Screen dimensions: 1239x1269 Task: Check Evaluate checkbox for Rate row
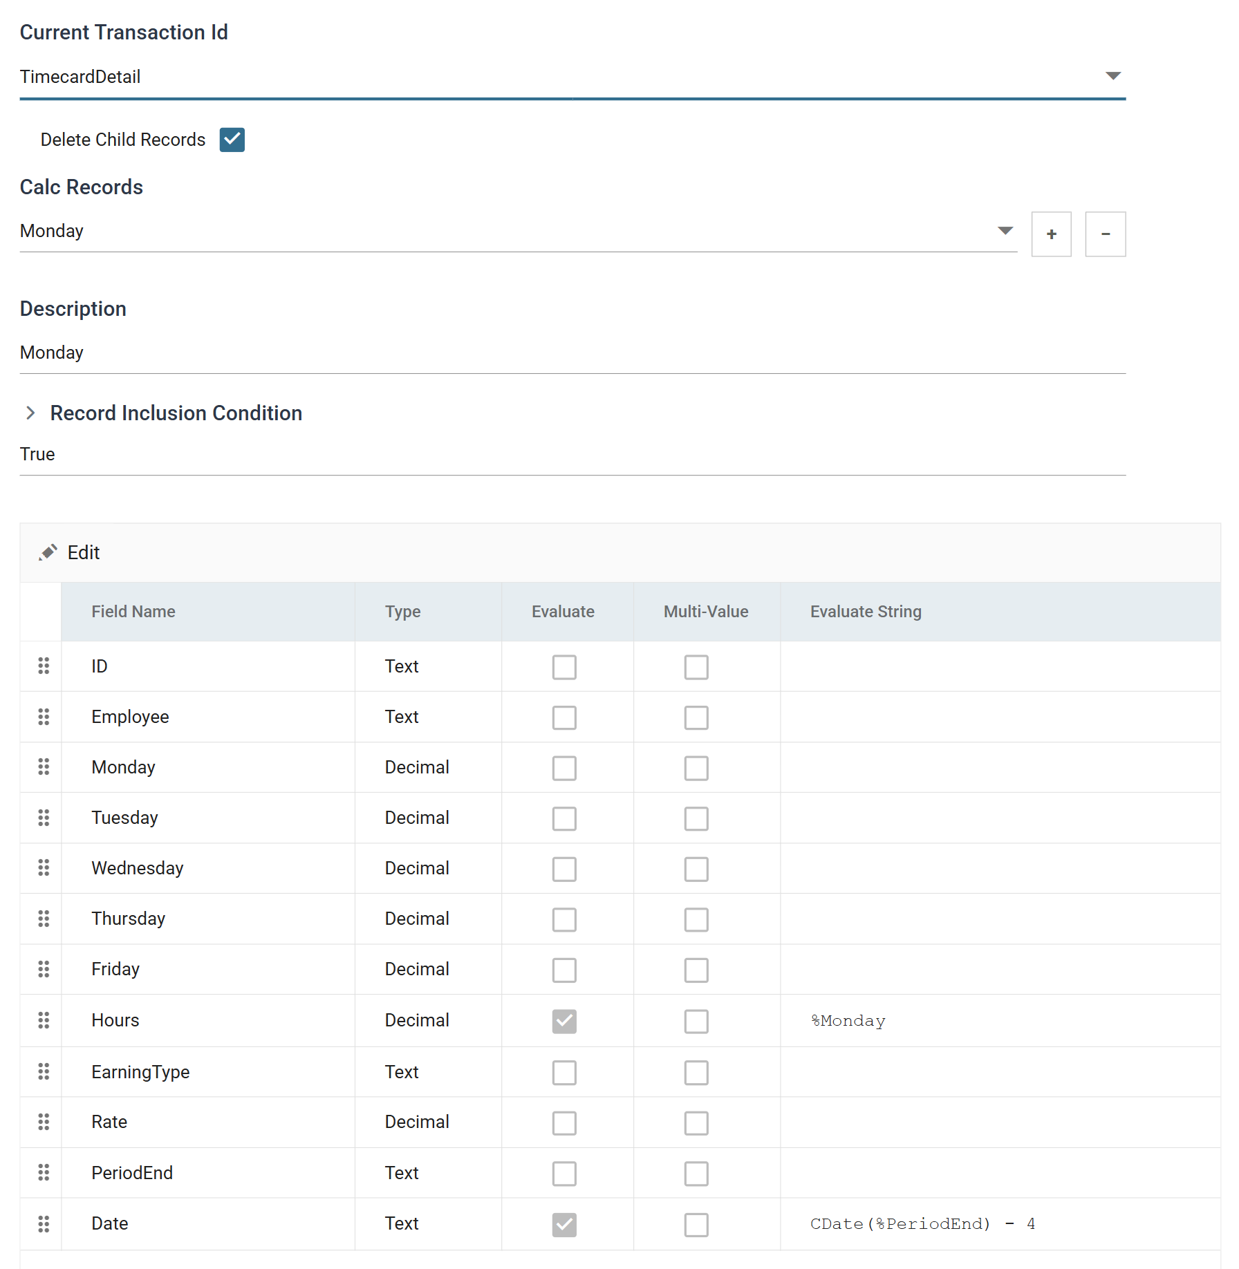tap(564, 1123)
